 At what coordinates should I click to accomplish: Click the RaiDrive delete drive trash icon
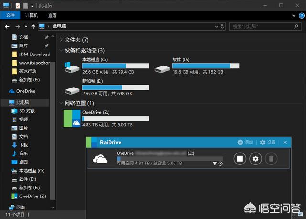click(x=271, y=159)
